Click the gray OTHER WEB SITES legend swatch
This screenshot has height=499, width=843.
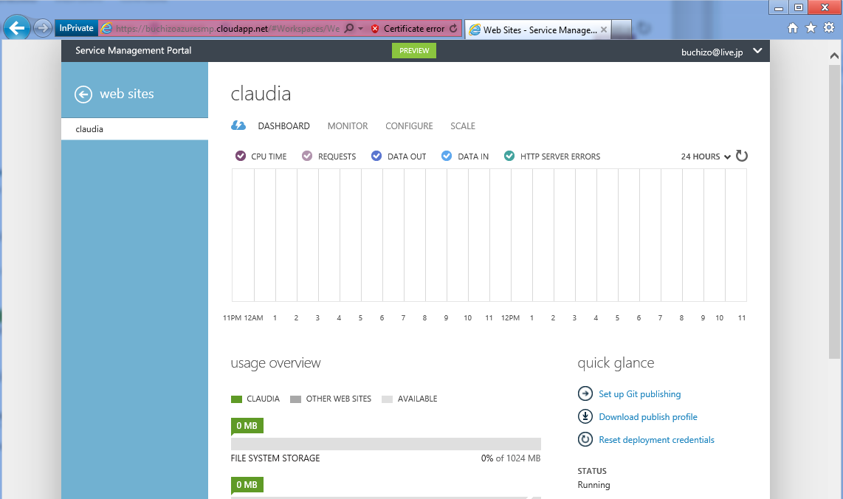(x=295, y=399)
